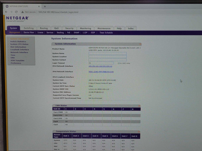Image resolution: width=202 pixels, height=151 pixels.
Task: Open the Help tab
Action: click(119, 28)
